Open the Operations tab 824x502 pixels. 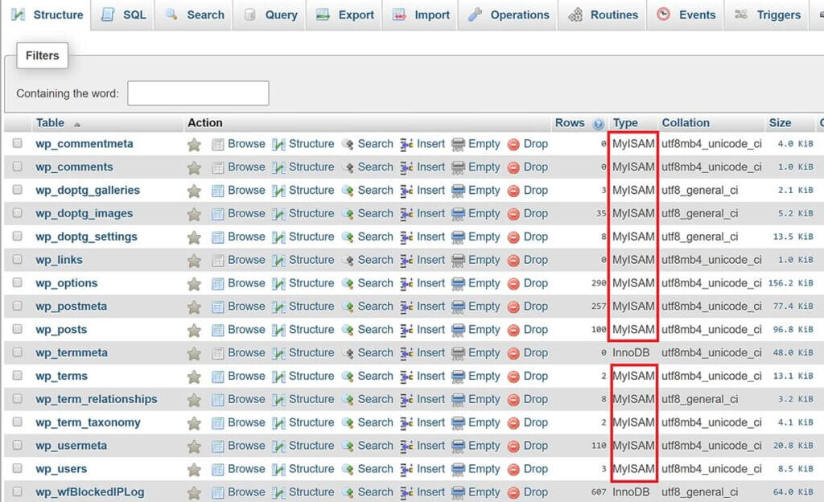(x=509, y=14)
